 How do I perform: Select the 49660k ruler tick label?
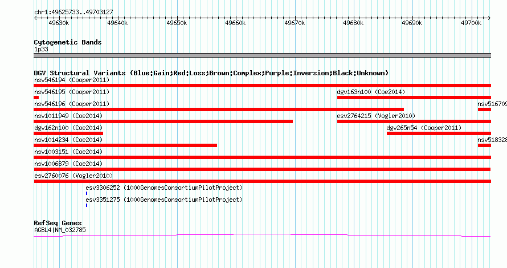click(x=235, y=23)
